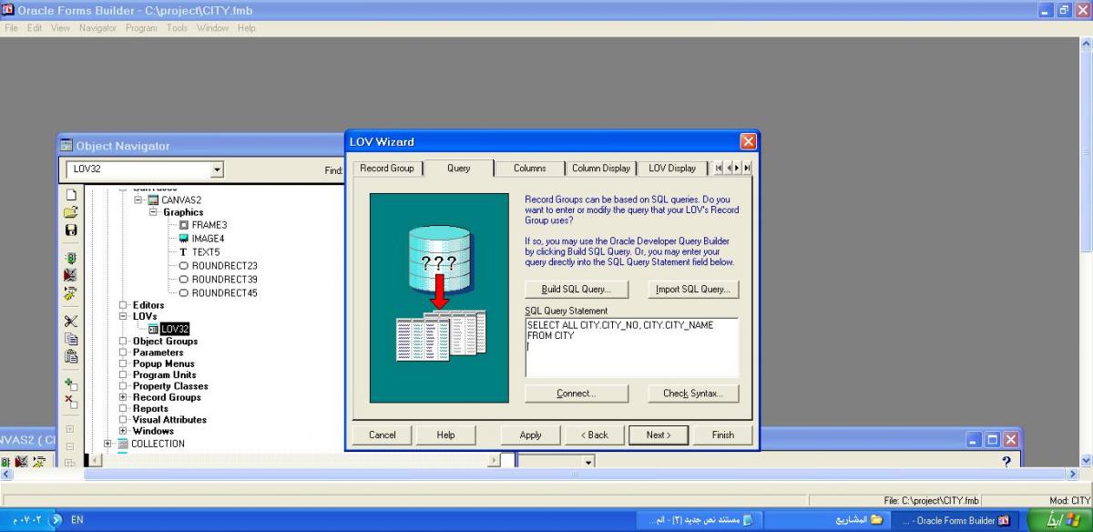Expand the COLLECTION module node
Viewport: 1093px width, 532px height.
107,444
